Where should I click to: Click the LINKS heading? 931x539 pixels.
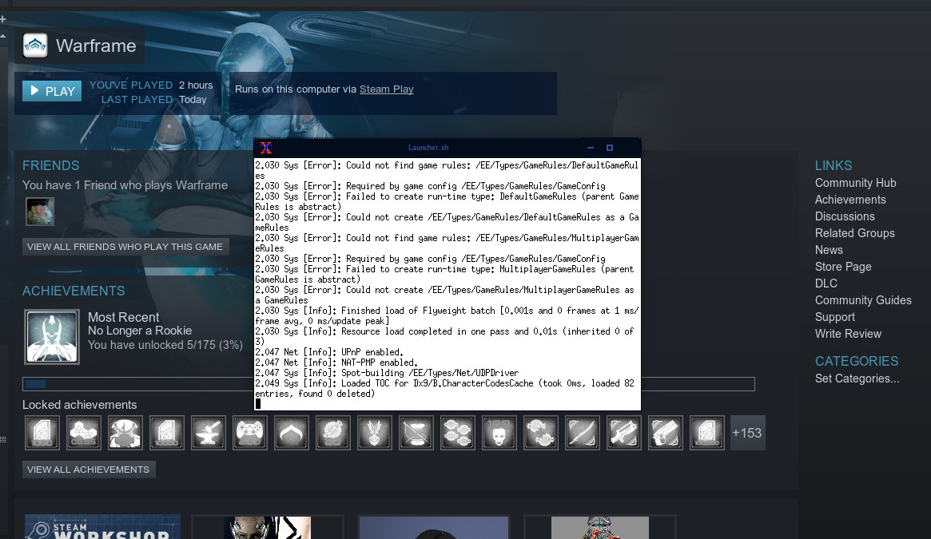(833, 165)
